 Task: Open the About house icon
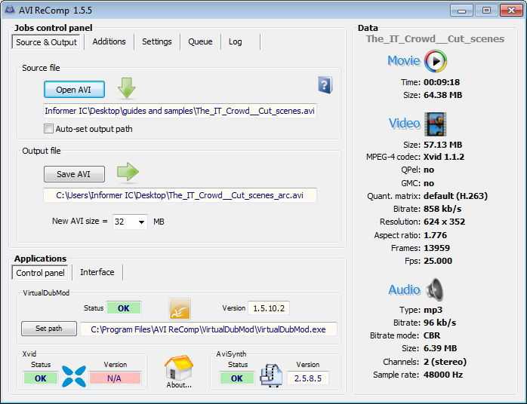179,369
